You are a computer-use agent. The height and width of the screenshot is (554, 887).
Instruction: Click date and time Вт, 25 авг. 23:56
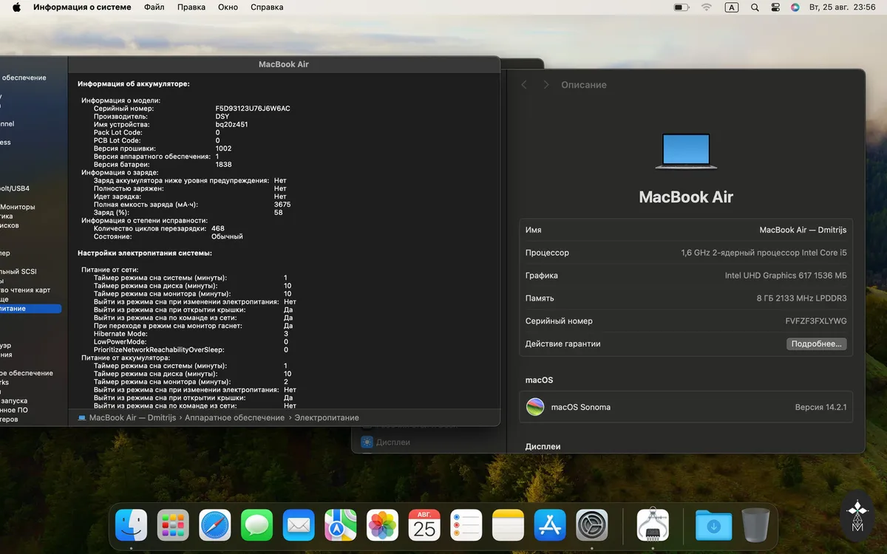tap(843, 7)
